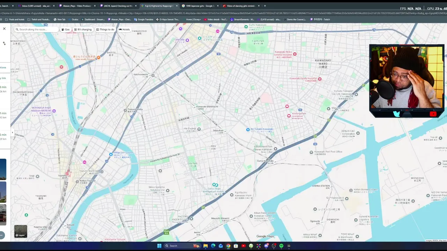Viewport: 447px width, 251px height.
Task: Open the Home | Disney+ bookmark
Action: pyautogui.click(x=192, y=20)
